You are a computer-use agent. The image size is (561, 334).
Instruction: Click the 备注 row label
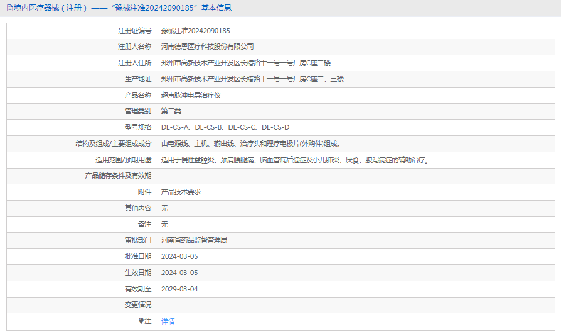144,224
